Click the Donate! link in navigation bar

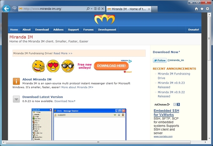[x=193, y=29]
